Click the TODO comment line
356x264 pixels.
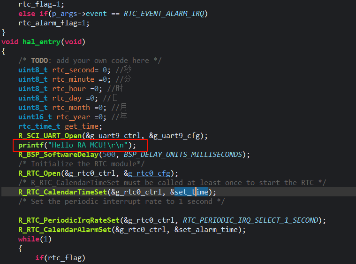90,61
